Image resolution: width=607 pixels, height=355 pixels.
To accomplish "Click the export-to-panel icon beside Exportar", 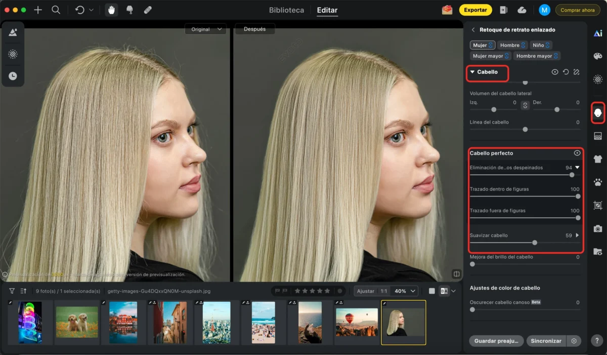I will pos(504,10).
